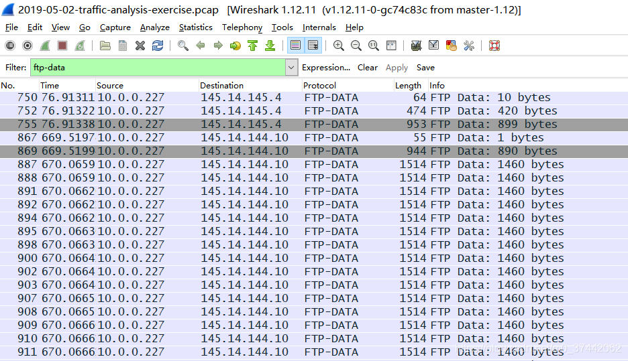
Task: Sort by the Time column header
Action: tap(67, 86)
